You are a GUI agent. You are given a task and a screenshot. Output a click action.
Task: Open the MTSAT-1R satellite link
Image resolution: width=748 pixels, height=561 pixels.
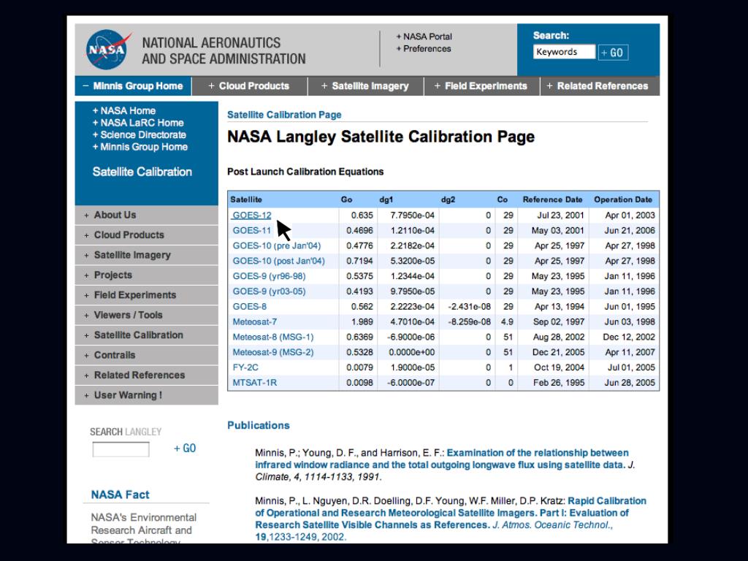(255, 383)
